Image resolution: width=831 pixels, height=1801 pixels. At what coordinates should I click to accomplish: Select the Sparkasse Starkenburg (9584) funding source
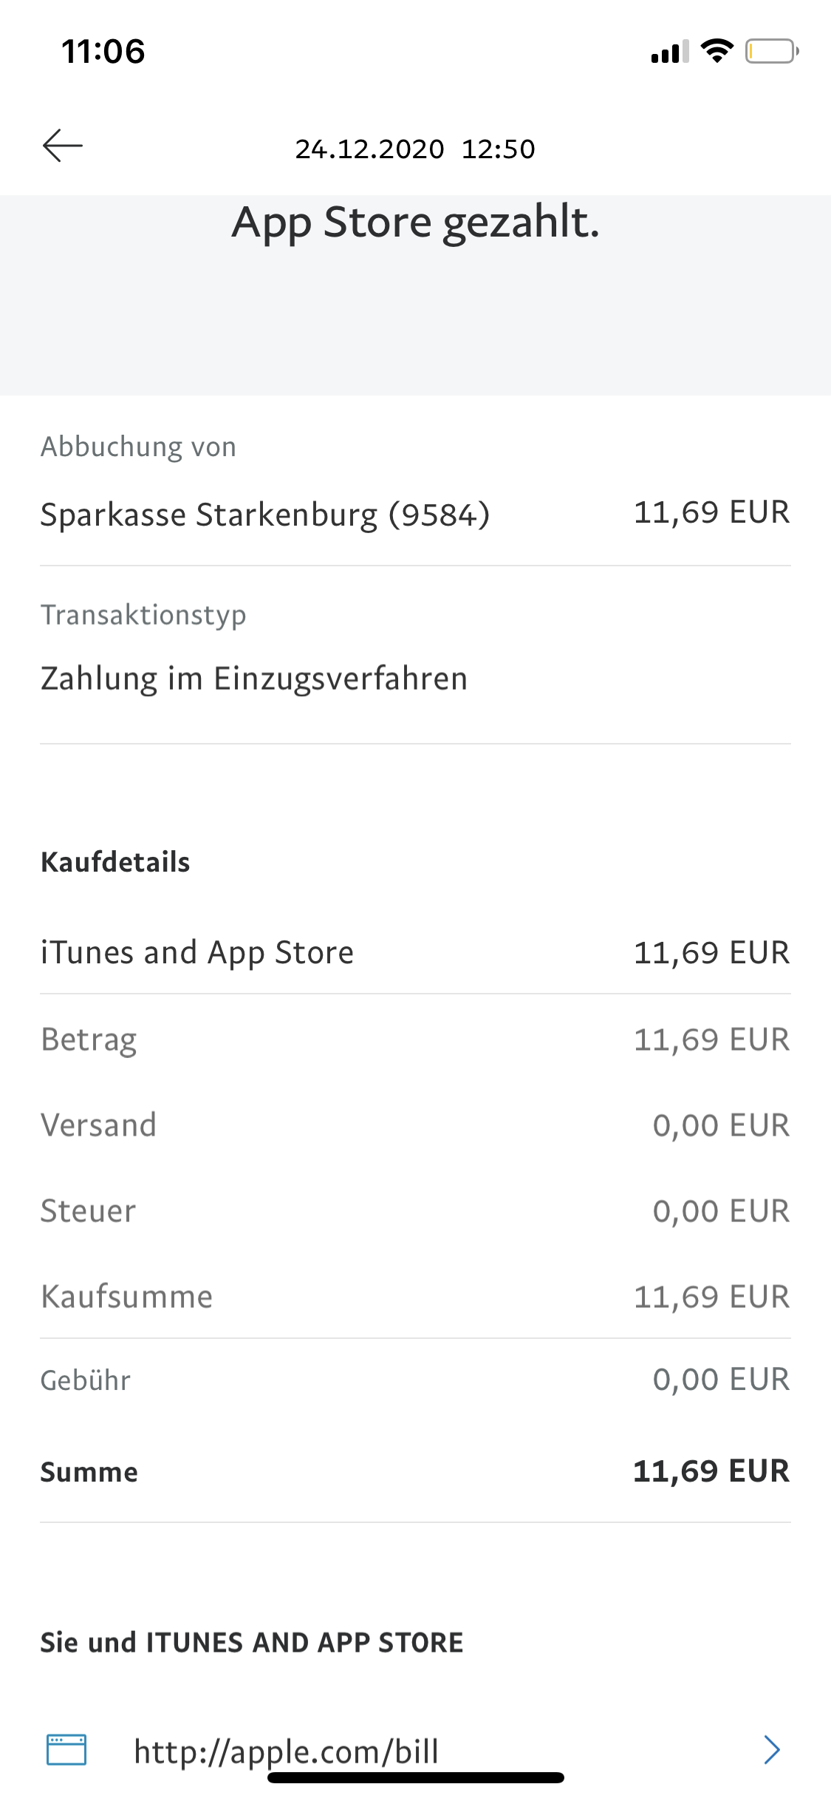pyautogui.click(x=265, y=515)
